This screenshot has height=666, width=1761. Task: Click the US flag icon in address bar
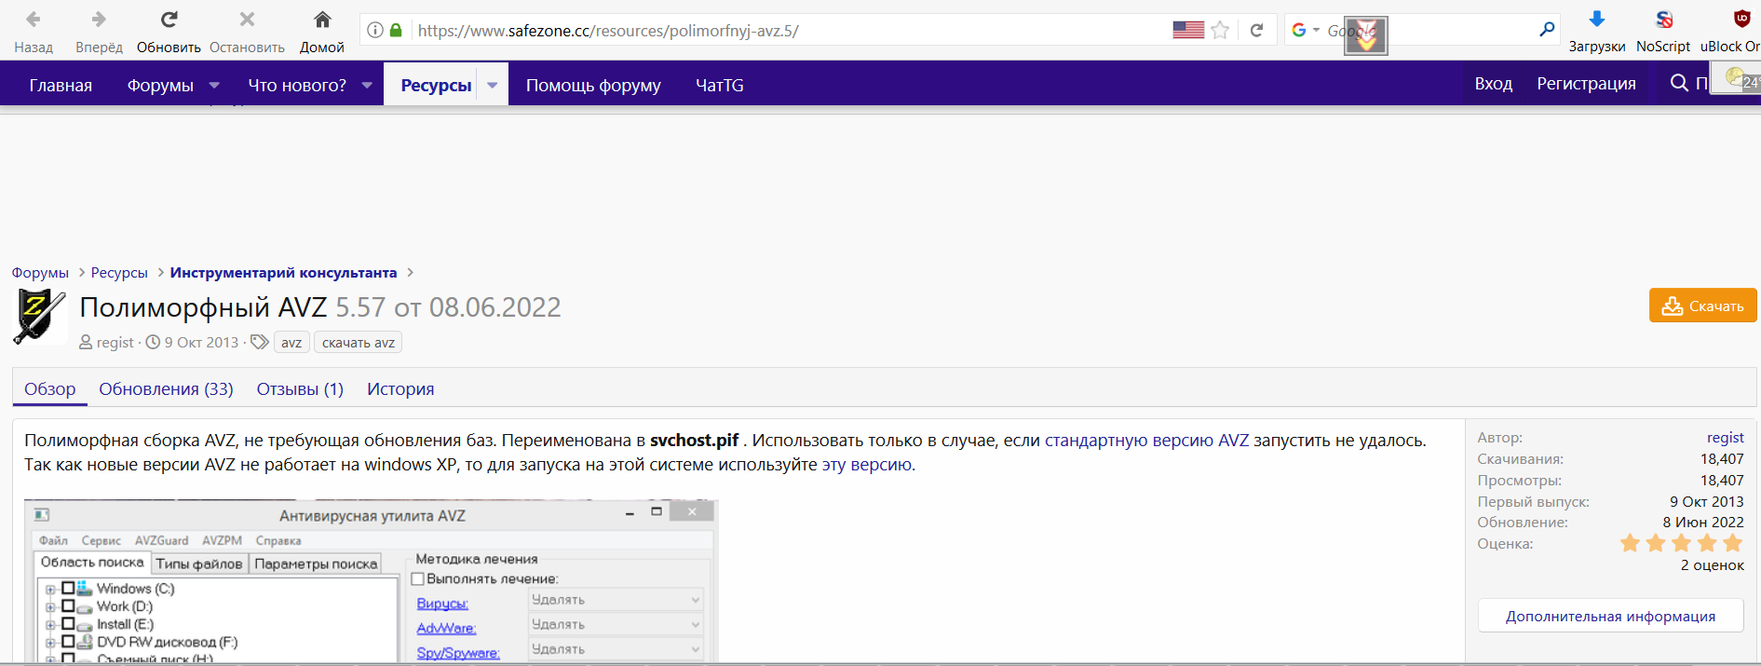pyautogui.click(x=1188, y=30)
